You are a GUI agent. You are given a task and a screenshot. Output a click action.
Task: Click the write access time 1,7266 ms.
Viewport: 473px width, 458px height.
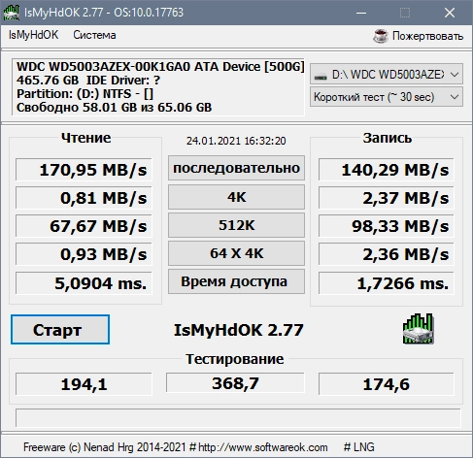tap(387, 283)
